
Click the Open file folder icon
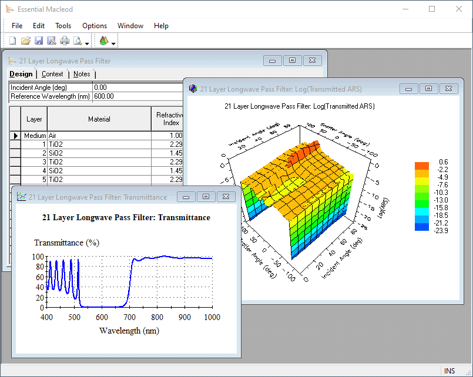click(x=25, y=41)
